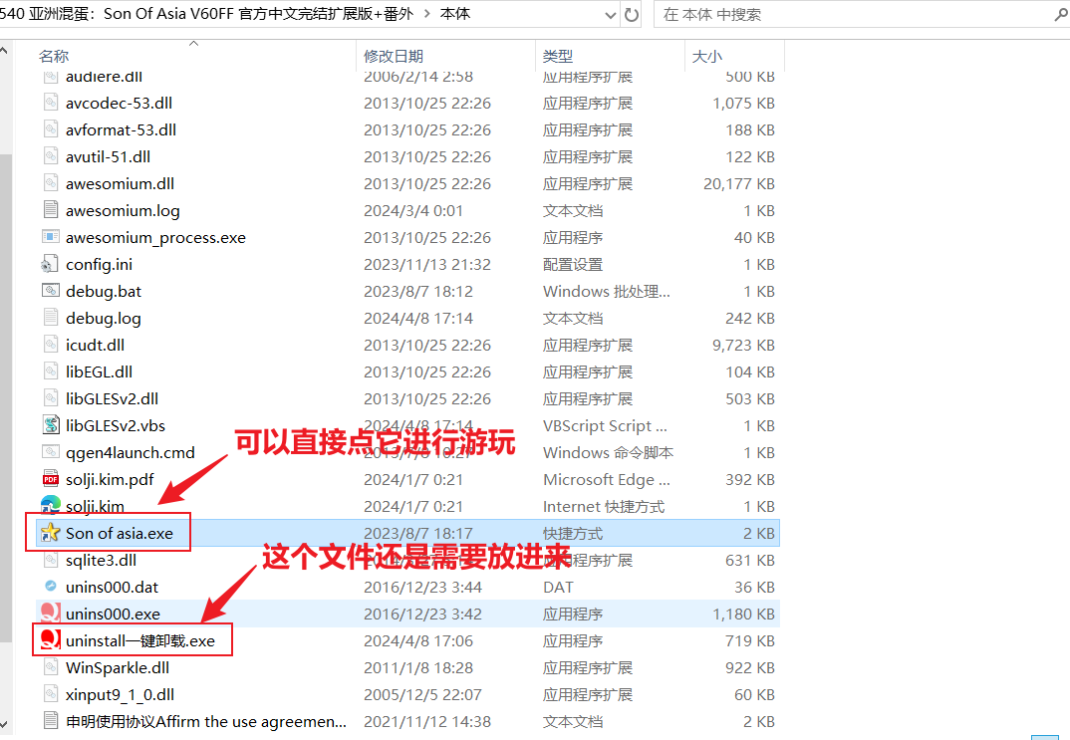Select the awesomium.log text document icon
Screen dimensions: 1070x740
point(51,211)
